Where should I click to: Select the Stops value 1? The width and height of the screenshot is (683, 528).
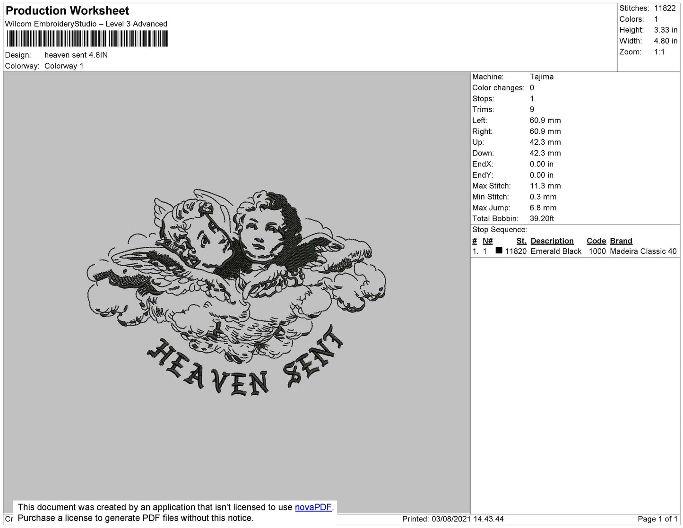tap(532, 98)
